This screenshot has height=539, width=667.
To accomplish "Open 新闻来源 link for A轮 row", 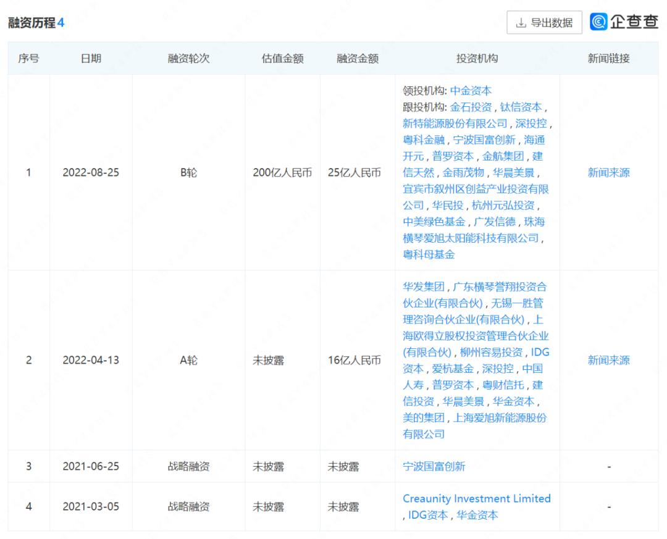I will point(608,360).
